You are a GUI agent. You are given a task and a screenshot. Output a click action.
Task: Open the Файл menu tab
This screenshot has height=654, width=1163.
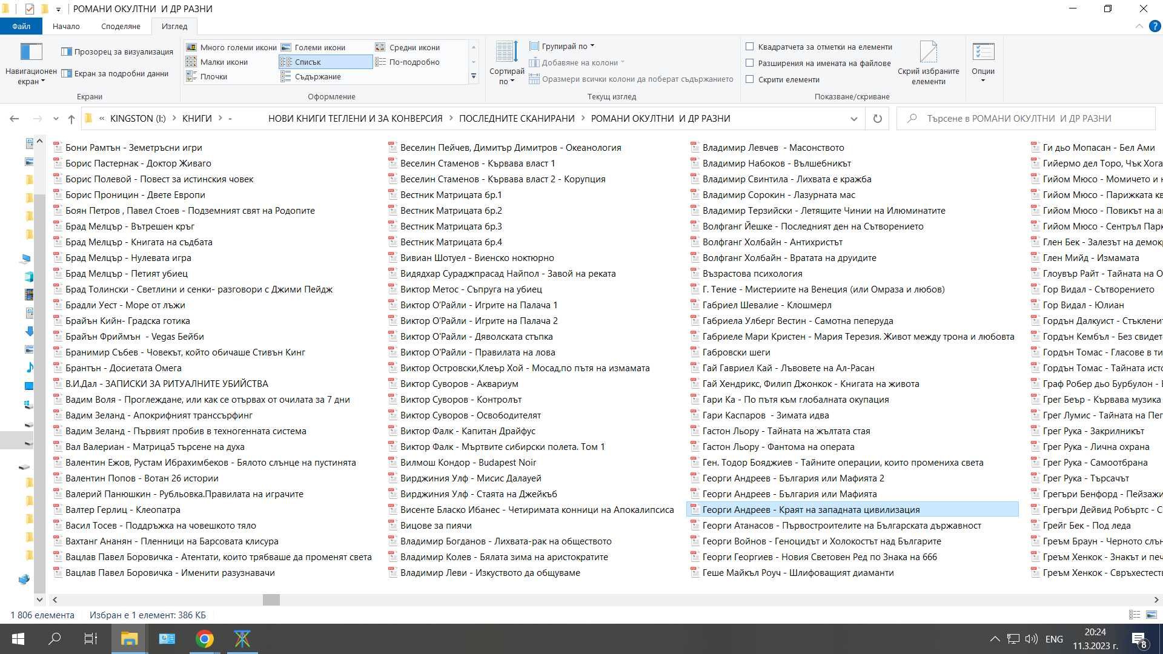(21, 26)
